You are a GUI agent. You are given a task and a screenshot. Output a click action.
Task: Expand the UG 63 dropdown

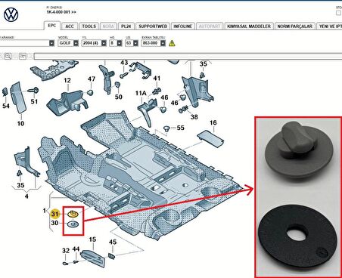(132, 43)
